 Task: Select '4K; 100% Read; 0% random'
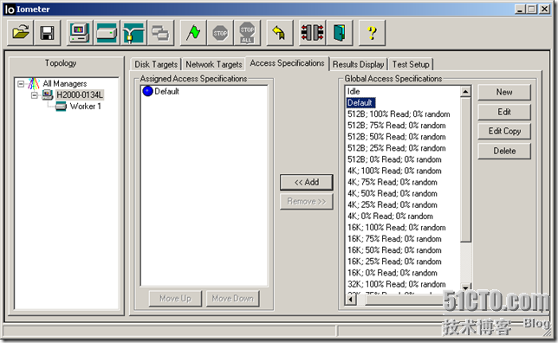point(394,171)
